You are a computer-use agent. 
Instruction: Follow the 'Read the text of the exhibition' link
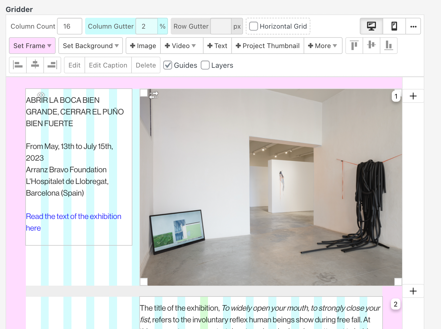click(73, 216)
